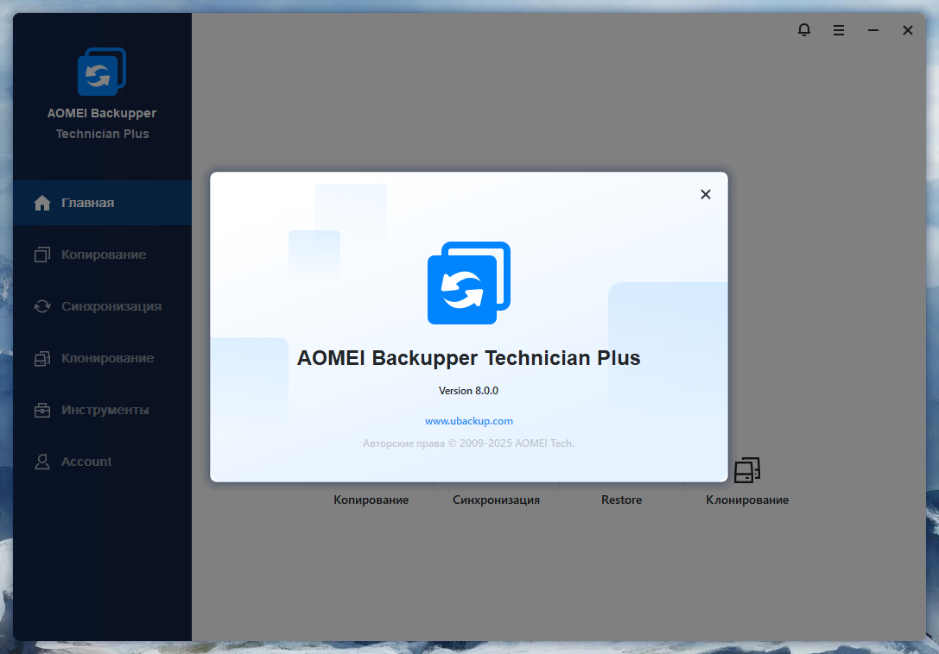Viewport: 939px width, 654px height.
Task: Choose the Клонирование label on main page
Action: (747, 500)
